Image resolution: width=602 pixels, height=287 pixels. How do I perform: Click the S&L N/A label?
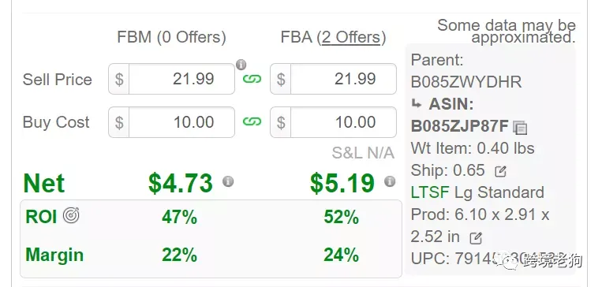(363, 153)
